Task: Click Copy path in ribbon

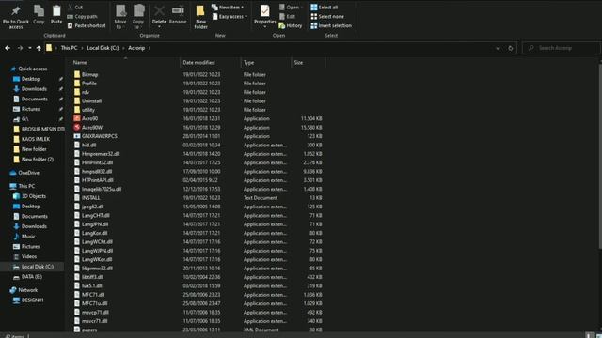Action: 82,17
